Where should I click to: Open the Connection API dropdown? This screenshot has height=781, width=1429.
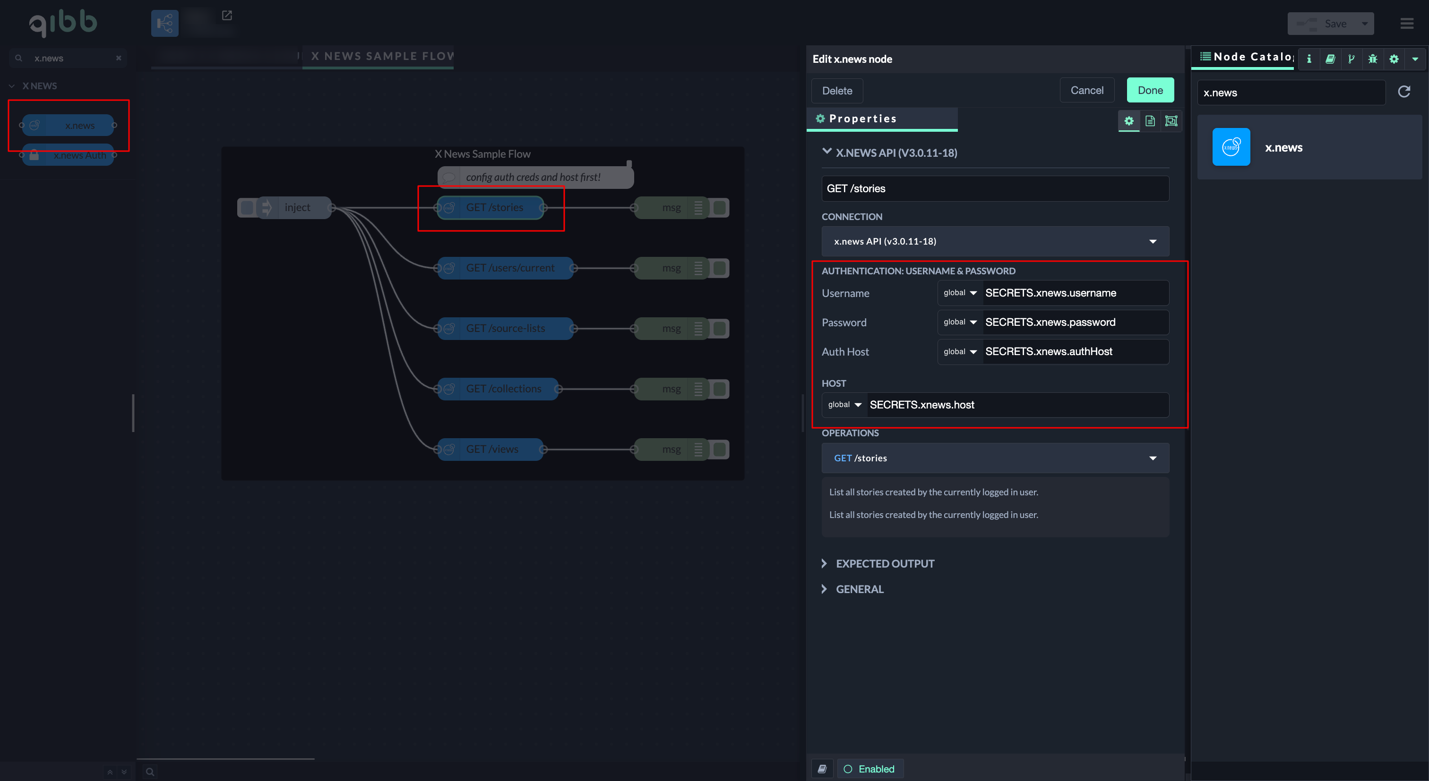(x=995, y=241)
